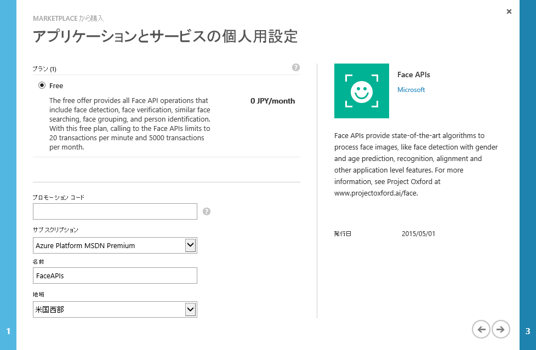The width and height of the screenshot is (536, 350).
Task: Click the help icon beside promotion code field
Action: point(206,210)
